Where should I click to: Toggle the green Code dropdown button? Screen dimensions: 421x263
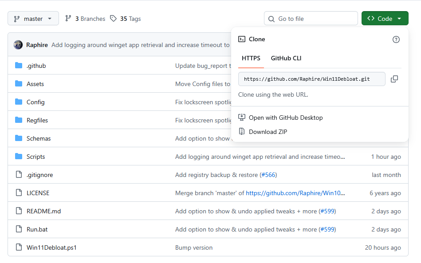[385, 19]
